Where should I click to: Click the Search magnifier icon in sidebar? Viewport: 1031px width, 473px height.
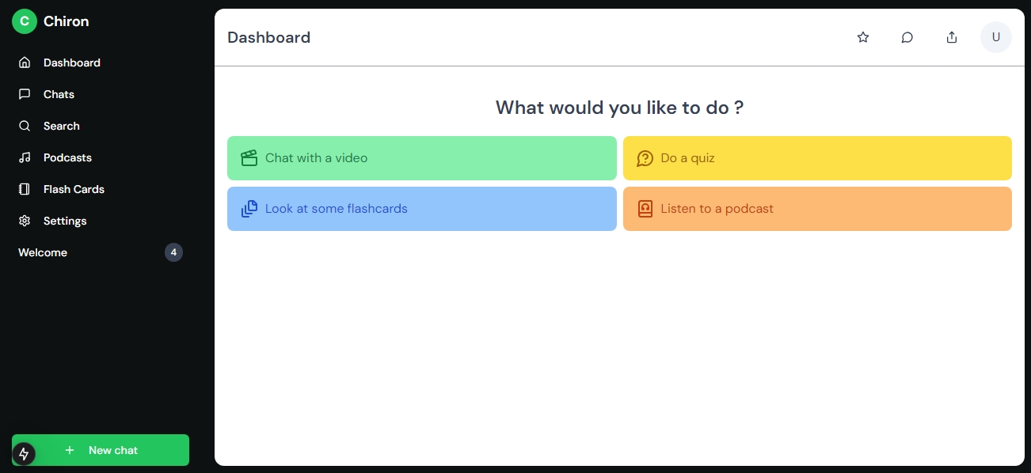pyautogui.click(x=25, y=126)
